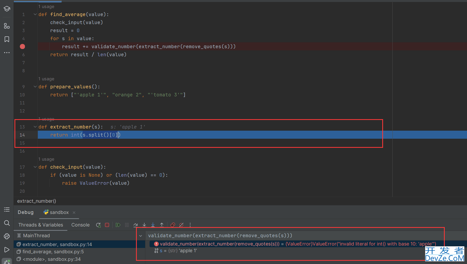Screen dimensions: 467x264
Task: View all breakpoints dialog
Action: 173,225
